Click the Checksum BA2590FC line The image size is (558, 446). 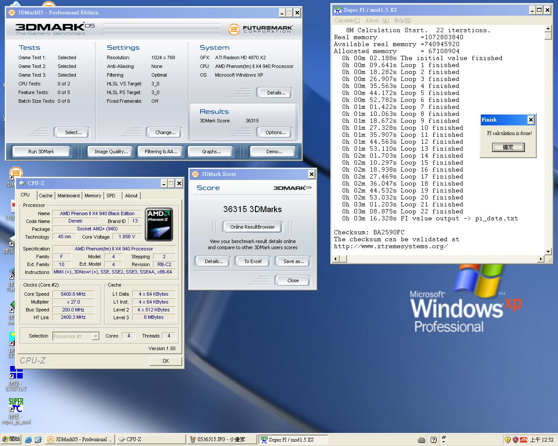pos(369,232)
